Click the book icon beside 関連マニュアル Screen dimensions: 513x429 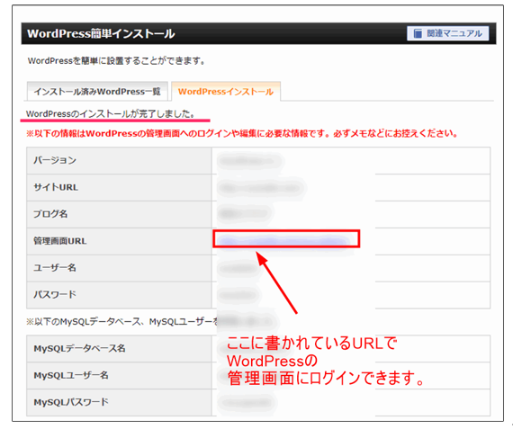(418, 33)
